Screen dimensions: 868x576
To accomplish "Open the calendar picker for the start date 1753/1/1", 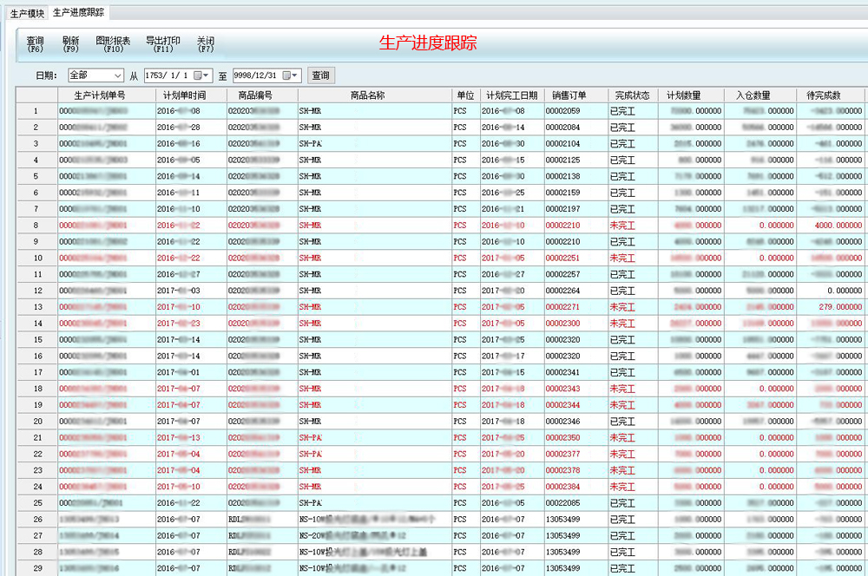I will [x=201, y=75].
